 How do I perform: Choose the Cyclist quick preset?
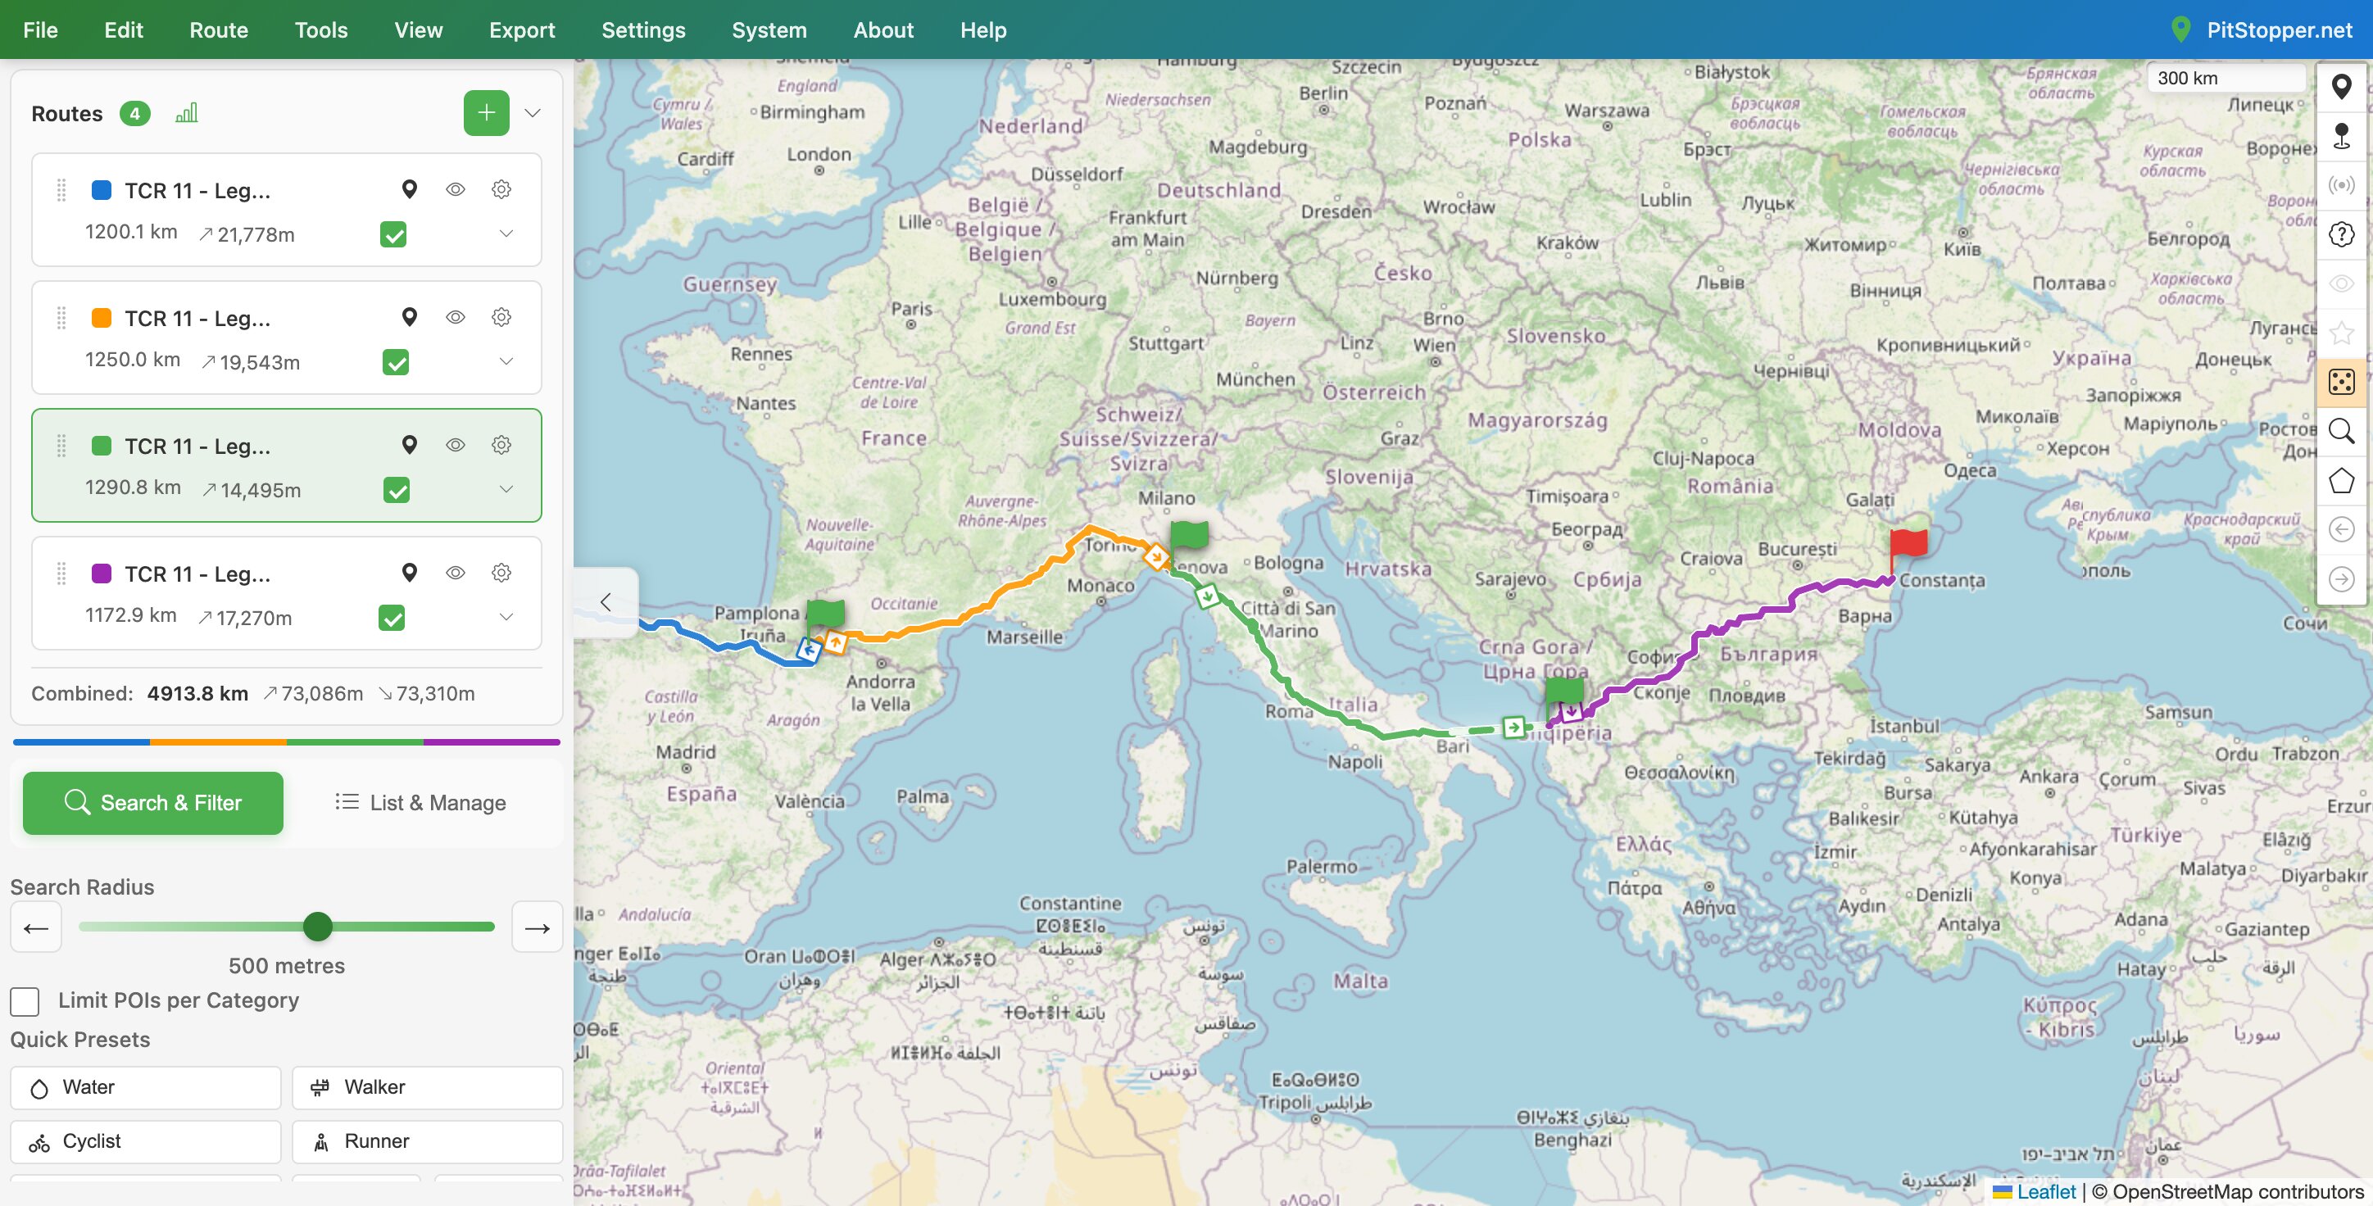(x=146, y=1142)
